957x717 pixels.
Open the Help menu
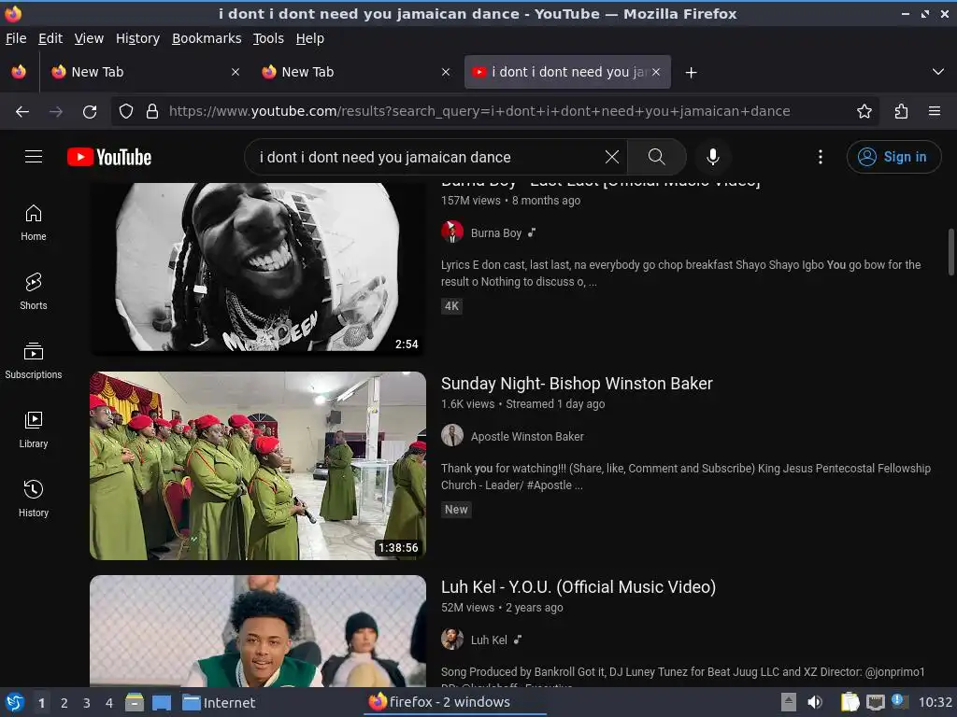tap(310, 38)
